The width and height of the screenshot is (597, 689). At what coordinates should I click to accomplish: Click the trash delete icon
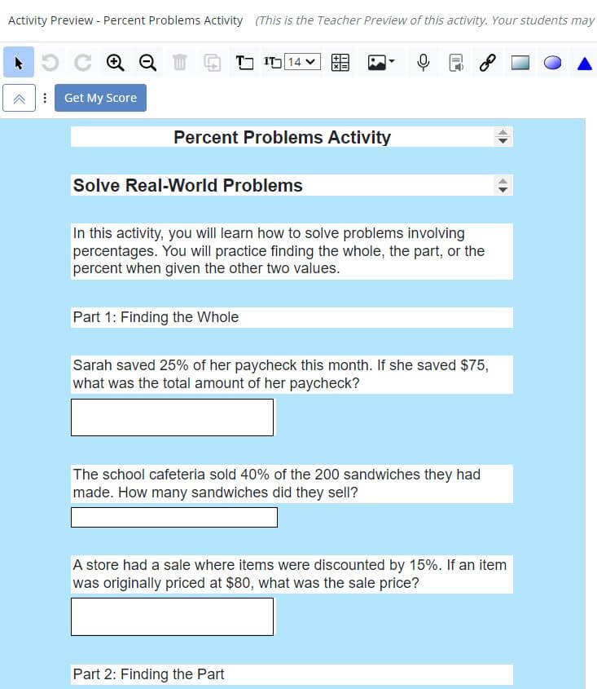pyautogui.click(x=179, y=62)
